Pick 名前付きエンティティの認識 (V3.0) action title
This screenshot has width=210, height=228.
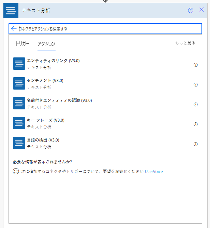[x=59, y=100]
